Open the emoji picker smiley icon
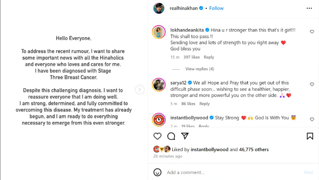 point(157,172)
